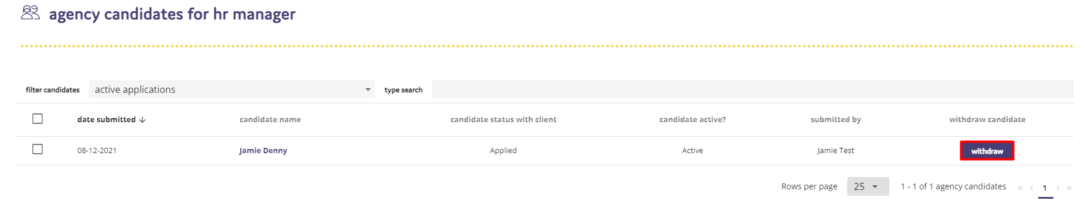Select page 1 in pagination
This screenshot has width=1085, height=218.
click(x=1045, y=188)
